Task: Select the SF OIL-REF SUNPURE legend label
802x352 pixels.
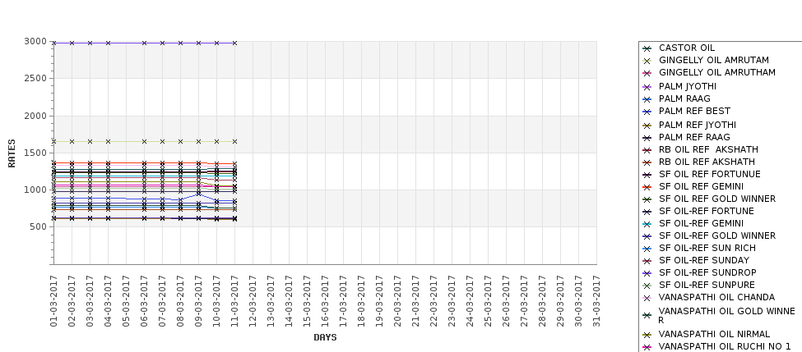Action: tap(707, 285)
